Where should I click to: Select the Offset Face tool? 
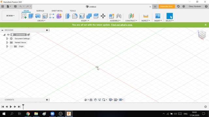pos(96,16)
